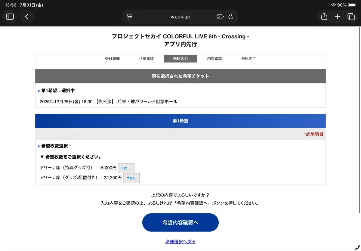361x251 pixels.
Task: Tap the Wi-Fi status icon
Action: coord(333,5)
